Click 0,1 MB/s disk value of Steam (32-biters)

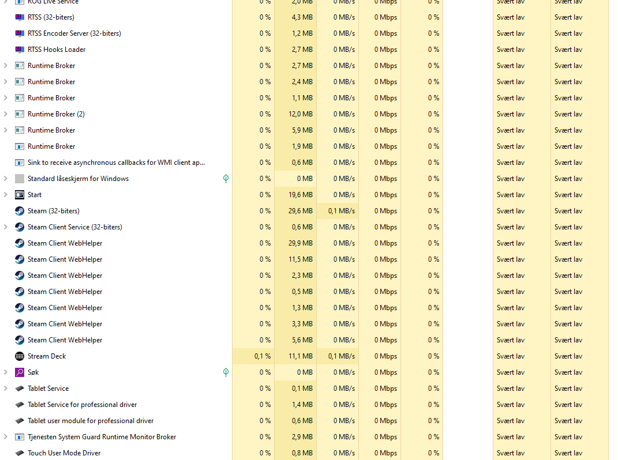pyautogui.click(x=342, y=211)
